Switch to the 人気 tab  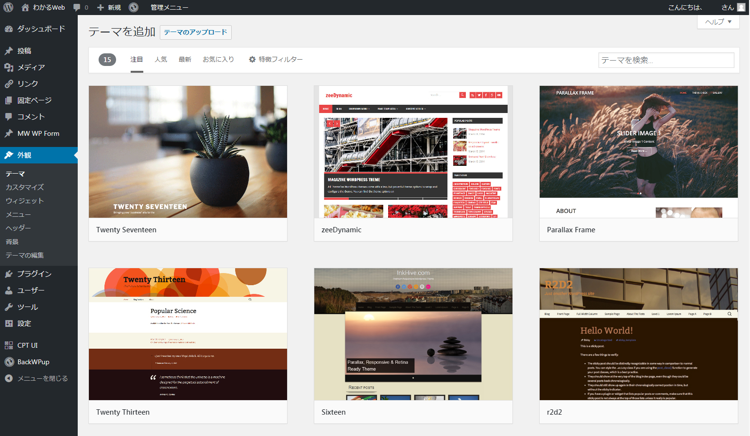tap(161, 59)
